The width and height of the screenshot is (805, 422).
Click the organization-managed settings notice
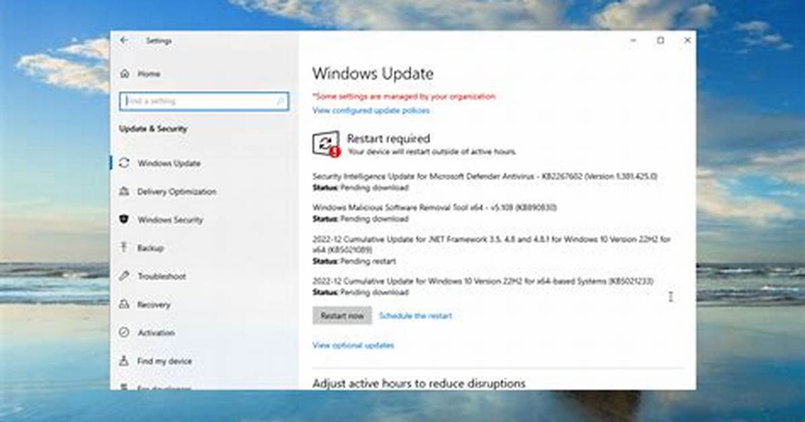point(404,96)
